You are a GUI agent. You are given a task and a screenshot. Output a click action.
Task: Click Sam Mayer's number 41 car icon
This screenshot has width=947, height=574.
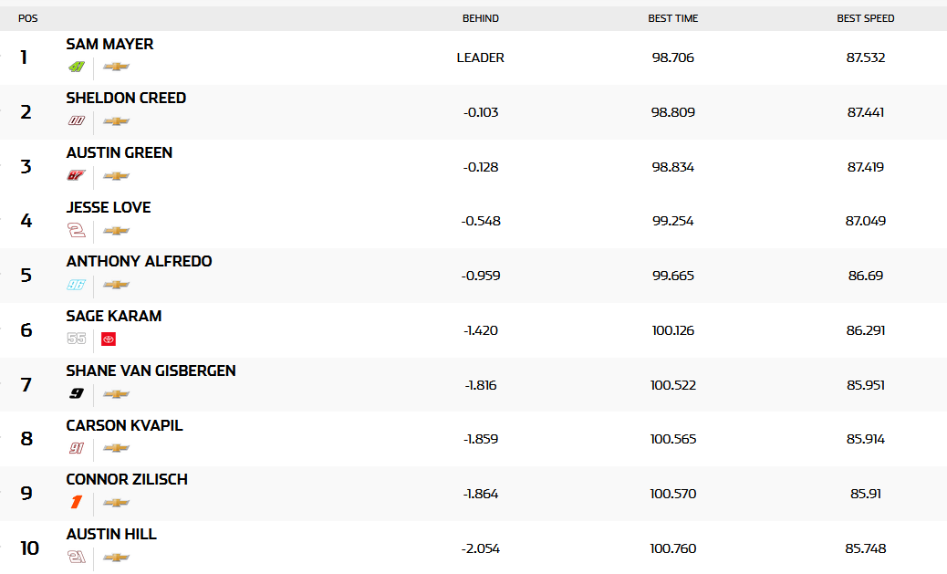click(x=77, y=67)
